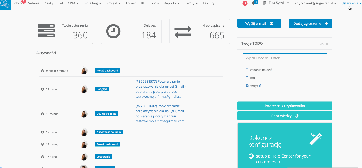Click the Usunięcie posta activity label

pyautogui.click(x=106, y=114)
